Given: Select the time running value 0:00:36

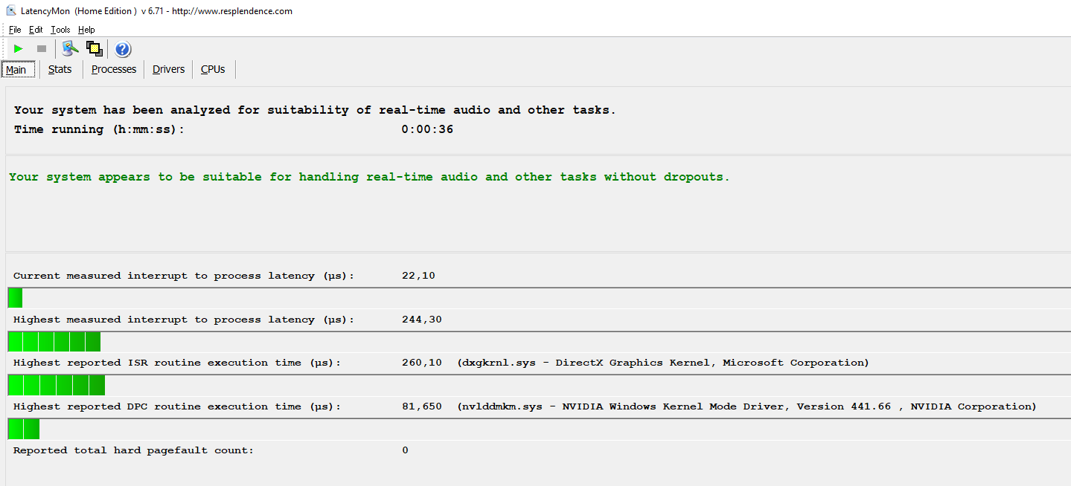Looking at the screenshot, I should [427, 129].
